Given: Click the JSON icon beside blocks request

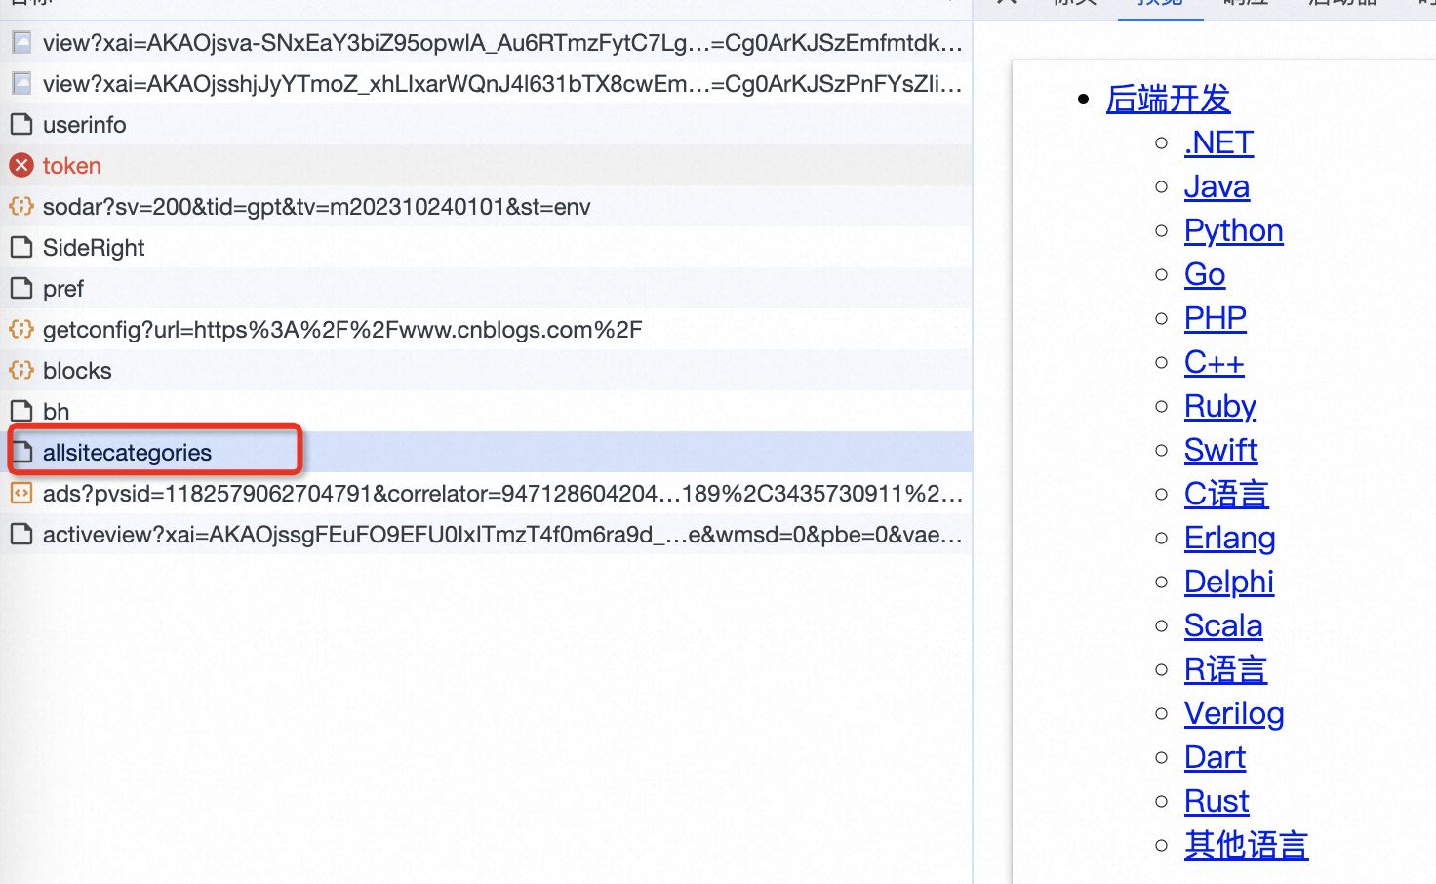Looking at the screenshot, I should (x=21, y=371).
